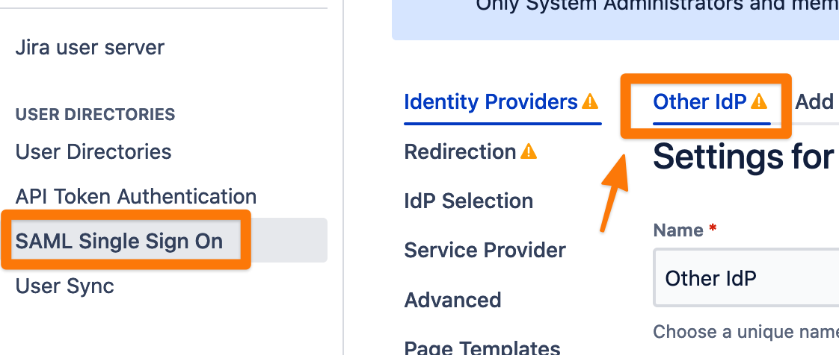This screenshot has width=839, height=355.
Task: Click the Name field label
Action: [x=678, y=230]
